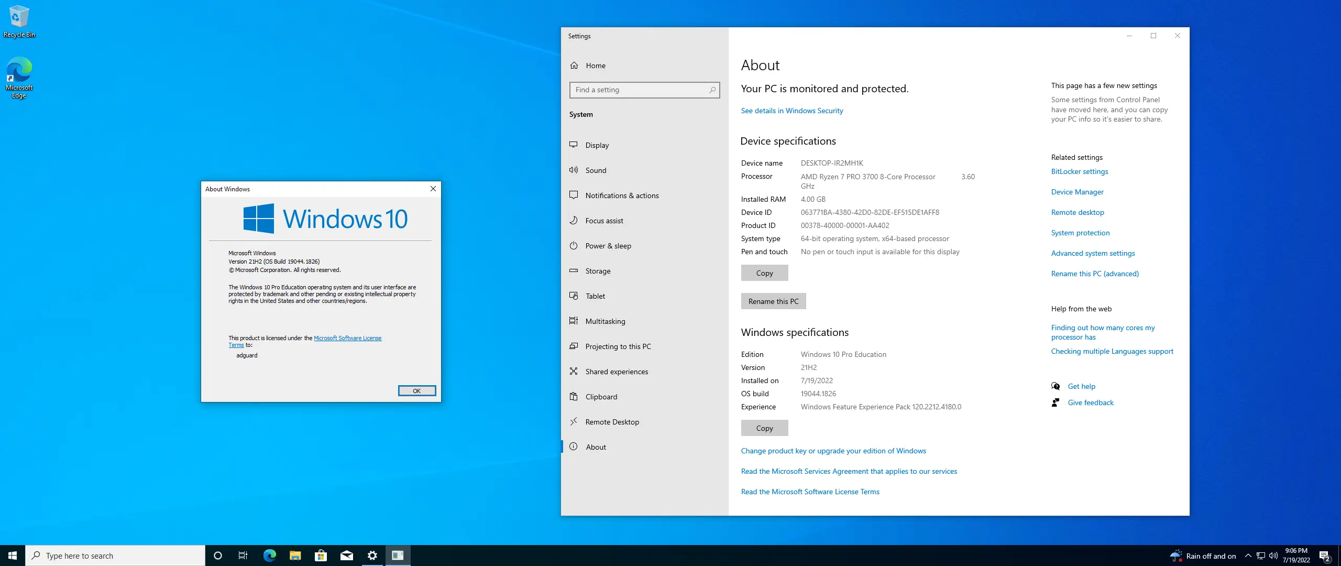Open the Mail app from the taskbar

(x=346, y=555)
